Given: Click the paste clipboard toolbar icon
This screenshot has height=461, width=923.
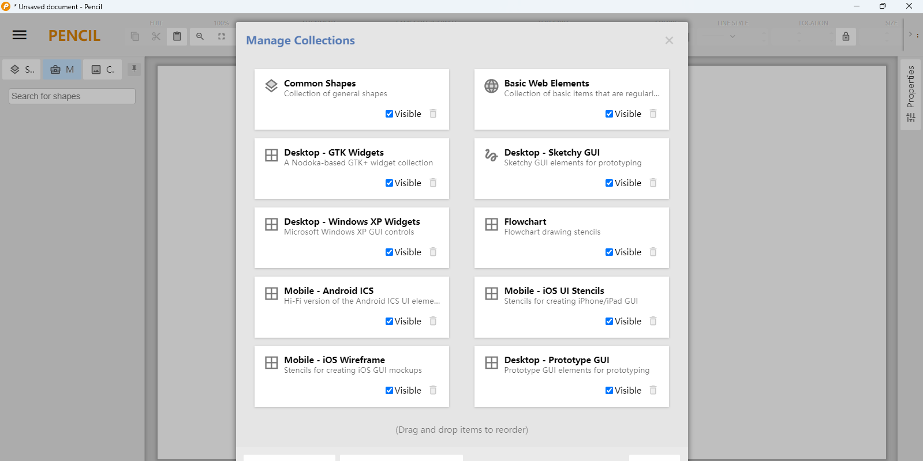Looking at the screenshot, I should (177, 36).
